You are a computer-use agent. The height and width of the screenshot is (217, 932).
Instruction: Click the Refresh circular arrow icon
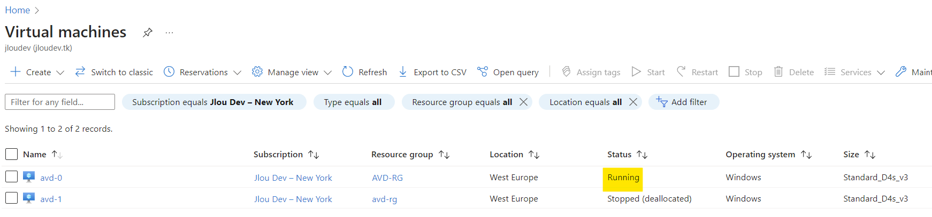[348, 71]
